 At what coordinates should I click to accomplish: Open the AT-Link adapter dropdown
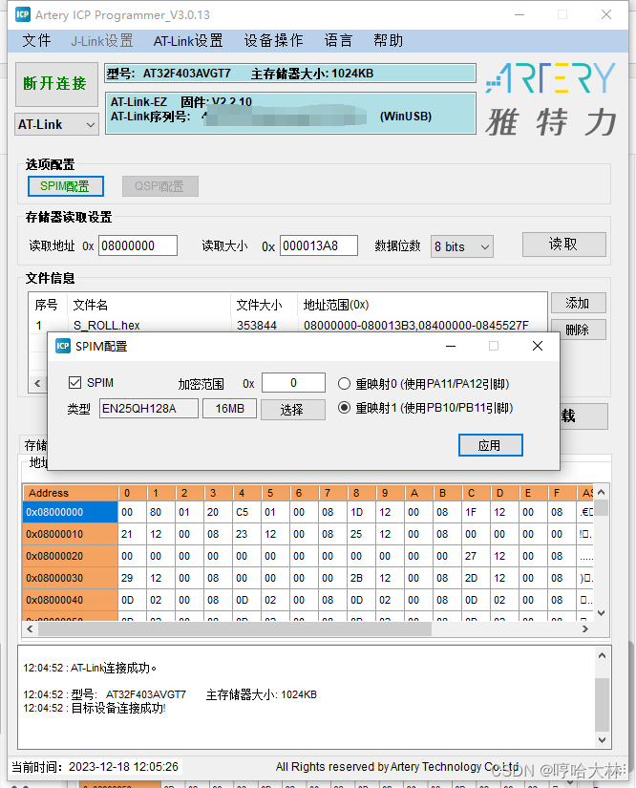click(56, 124)
